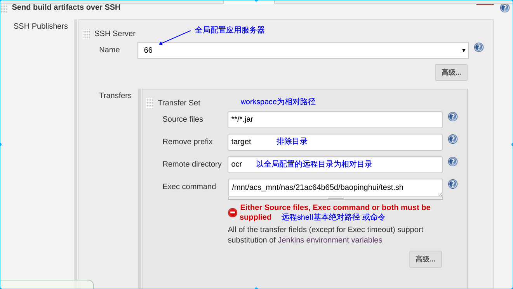The height and width of the screenshot is (289, 513).
Task: Click help icon beside SSH Server Name
Action: click(x=479, y=47)
